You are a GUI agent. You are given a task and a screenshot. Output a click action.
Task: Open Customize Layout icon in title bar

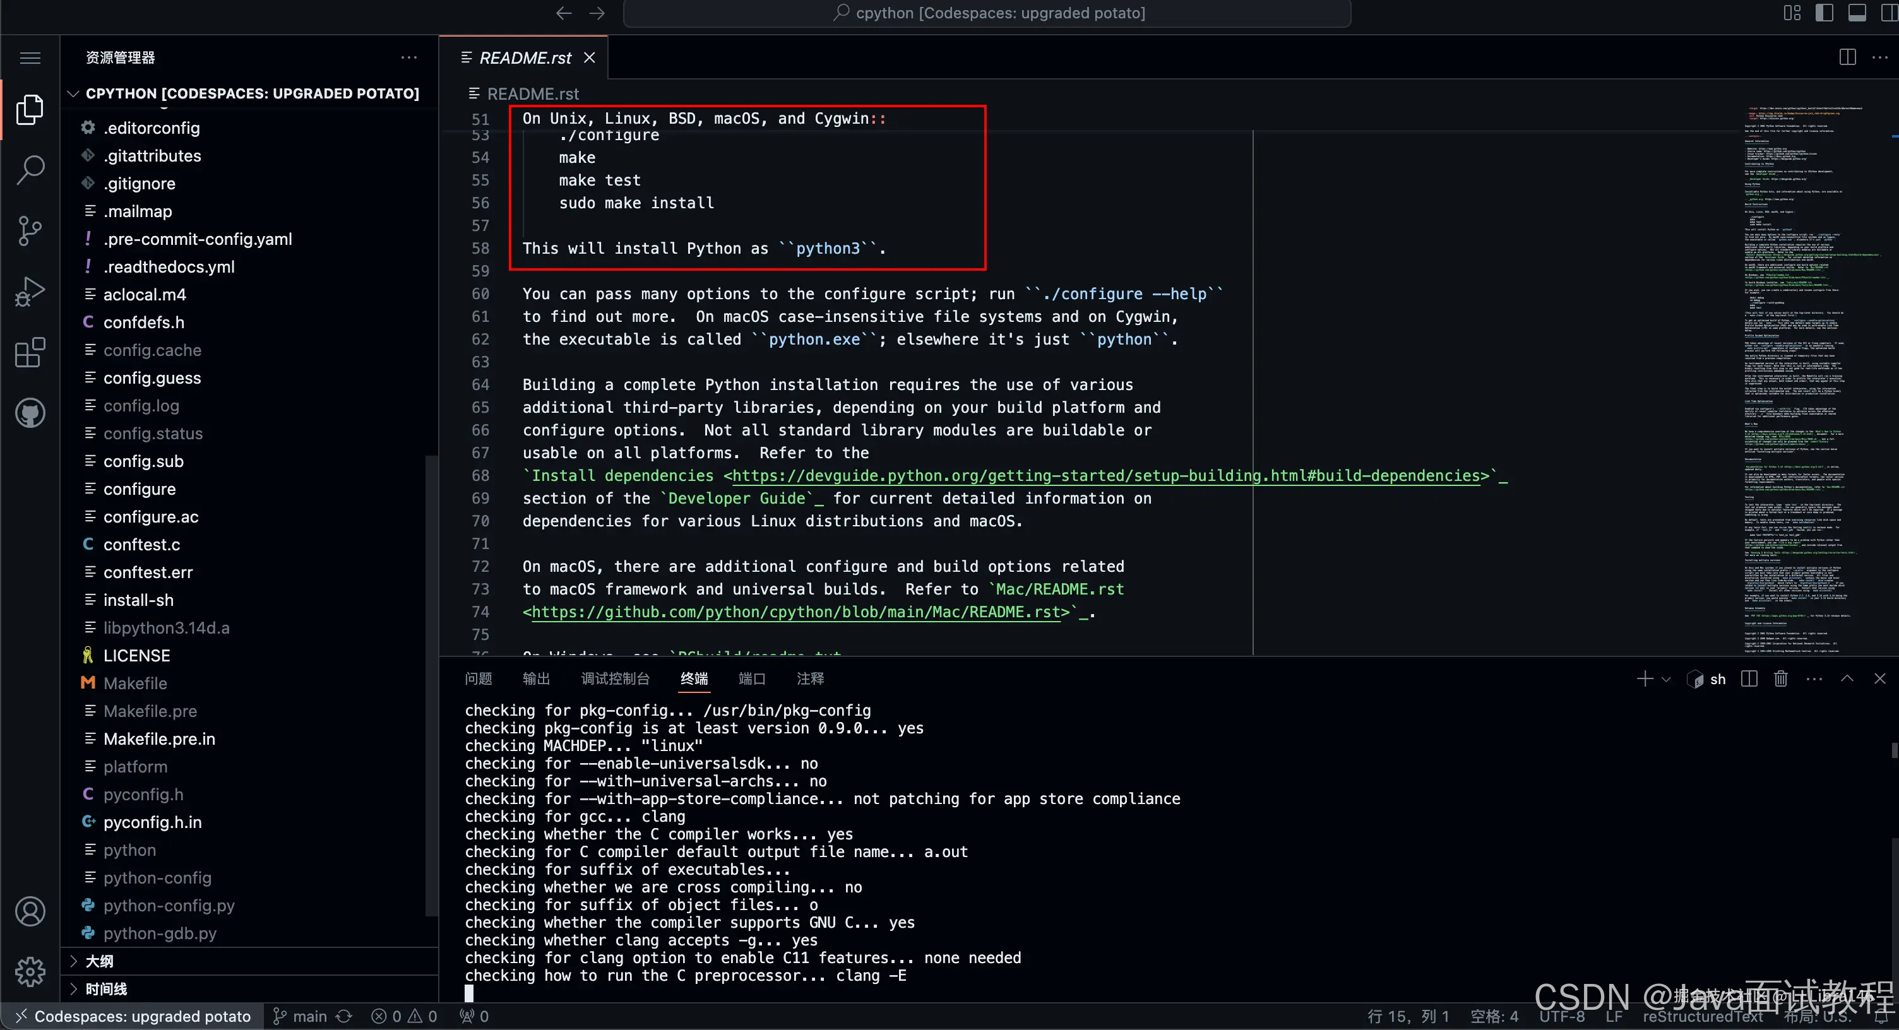tap(1792, 13)
